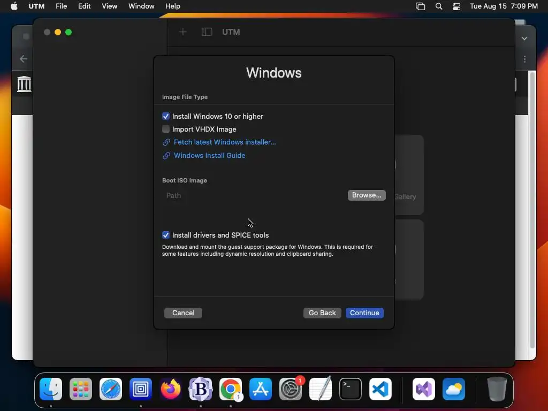
Task: Open the Window menu
Action: coord(141,6)
